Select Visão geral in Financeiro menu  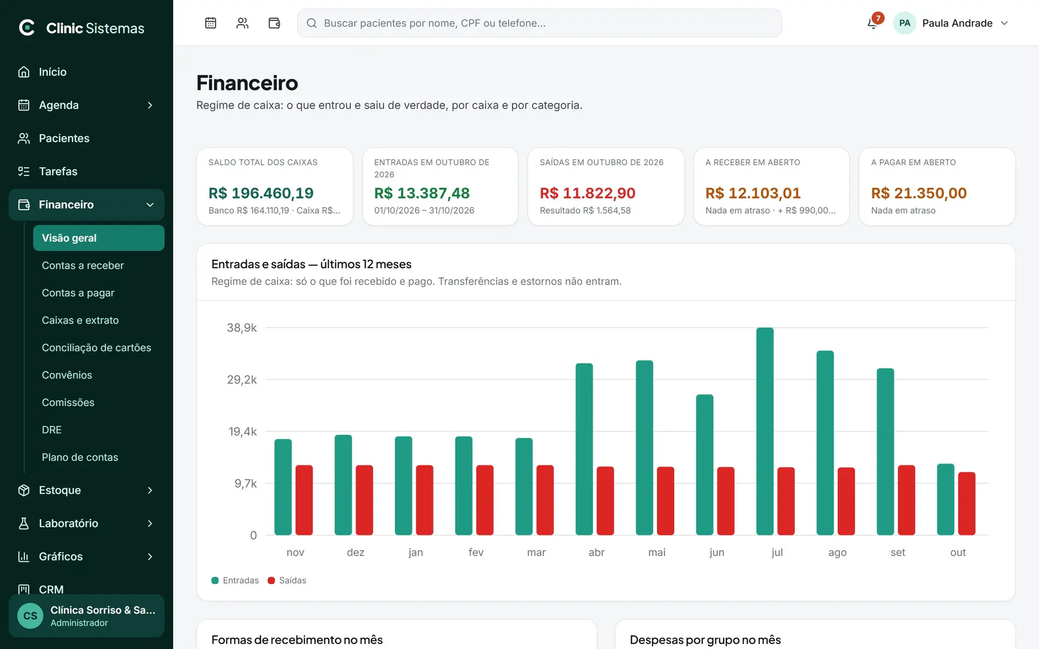point(98,238)
